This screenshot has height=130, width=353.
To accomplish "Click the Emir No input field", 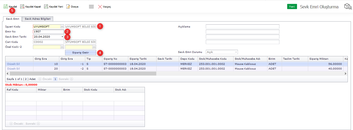I will [48, 32].
